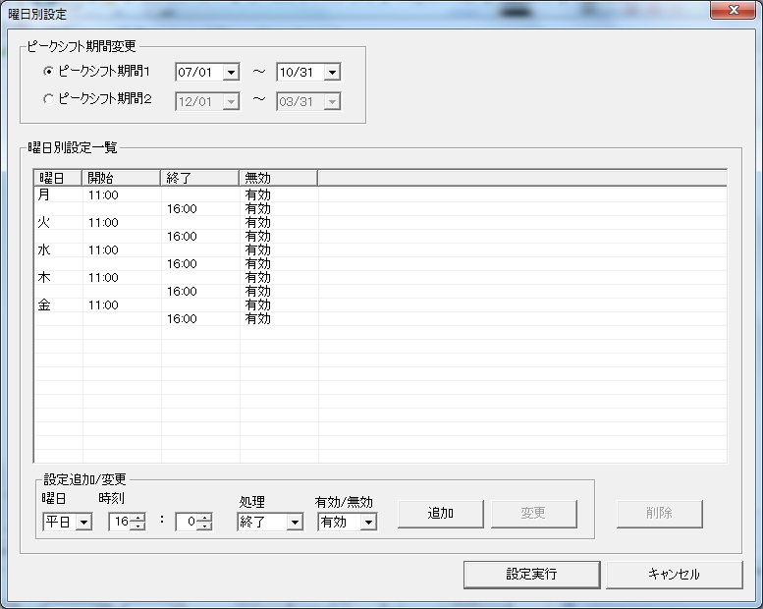Screen dimensions: 763x609
Task: Select the 16:00 end row below 火
Action: (x=381, y=237)
